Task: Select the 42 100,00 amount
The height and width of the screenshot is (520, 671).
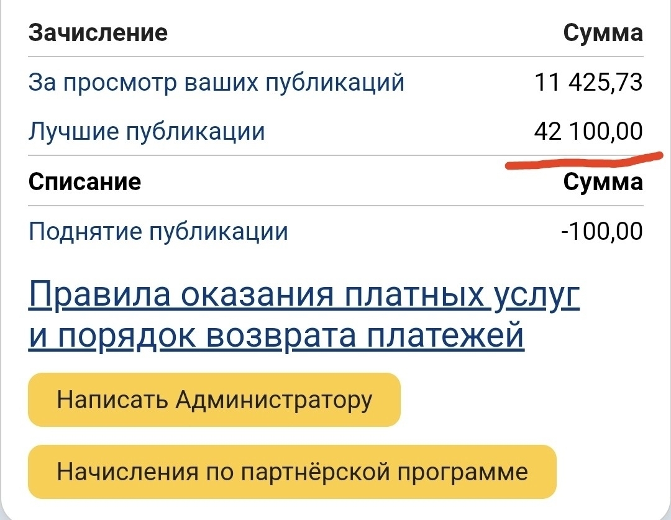Action: 588,131
